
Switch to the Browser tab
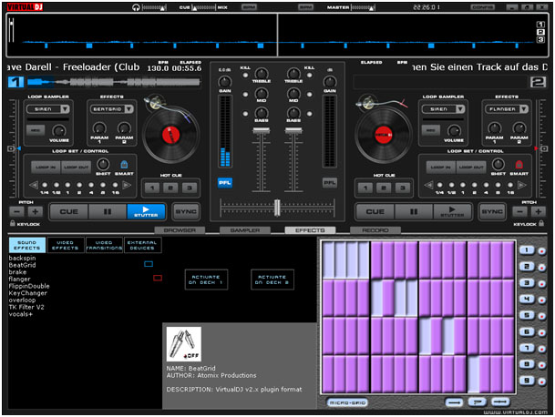[180, 230]
